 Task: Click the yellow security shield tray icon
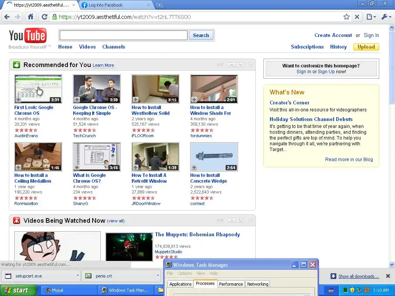click(x=353, y=290)
